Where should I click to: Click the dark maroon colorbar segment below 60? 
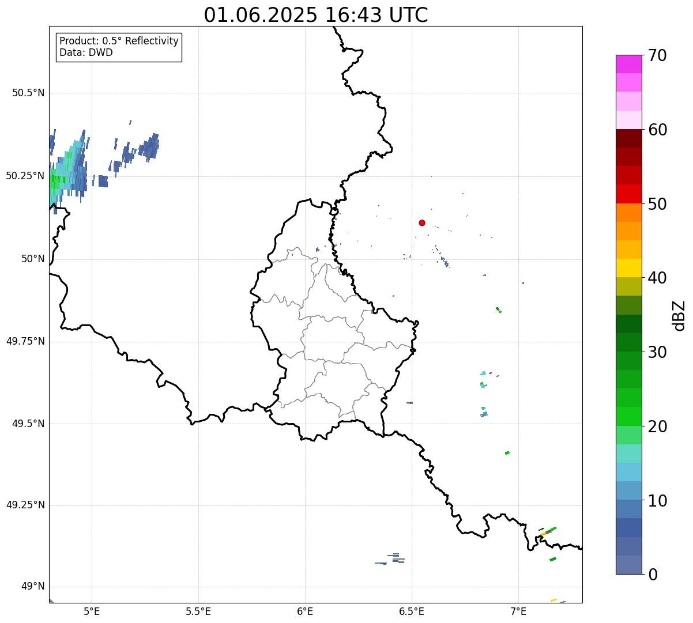coord(628,138)
